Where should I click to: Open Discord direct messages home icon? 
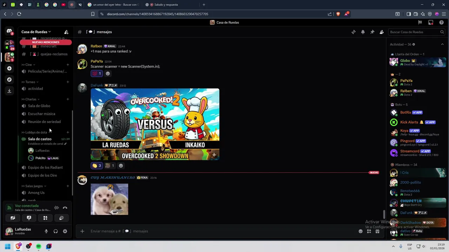click(9, 31)
